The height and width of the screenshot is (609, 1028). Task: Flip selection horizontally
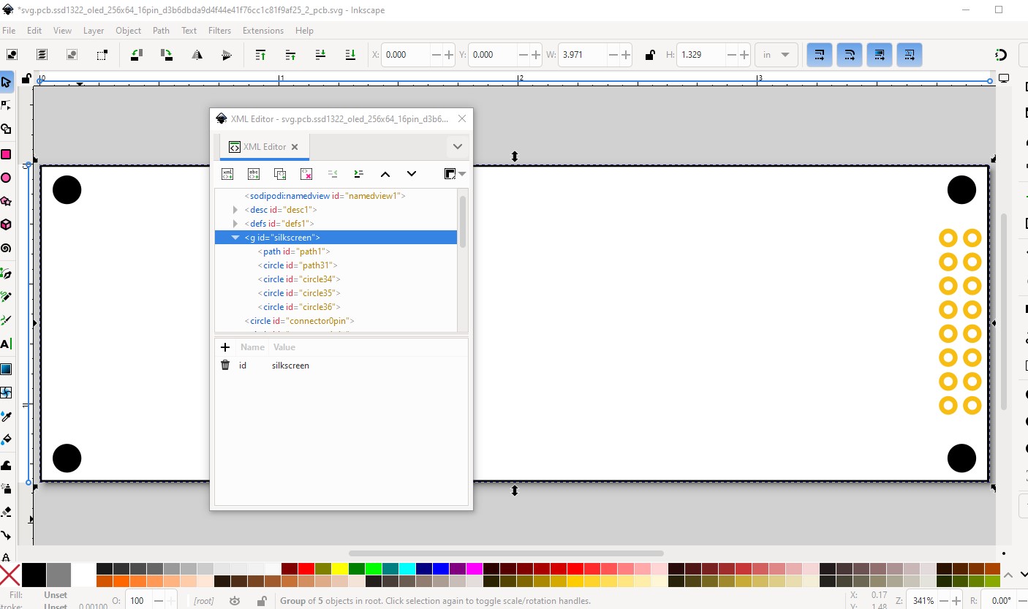(197, 55)
